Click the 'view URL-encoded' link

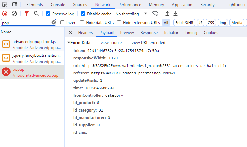pyautogui.click(x=148, y=43)
